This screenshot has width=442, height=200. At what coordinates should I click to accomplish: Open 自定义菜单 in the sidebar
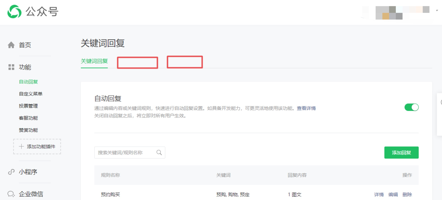[31, 94]
